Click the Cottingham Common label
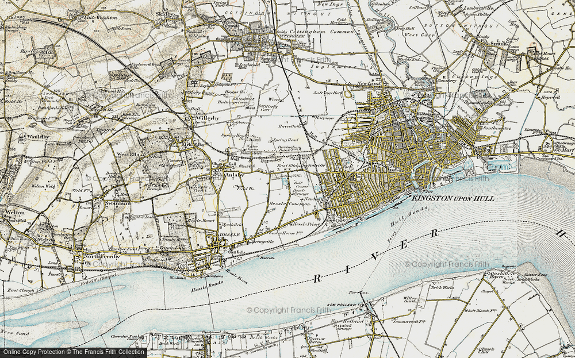This screenshot has height=358, width=575. click(321, 32)
